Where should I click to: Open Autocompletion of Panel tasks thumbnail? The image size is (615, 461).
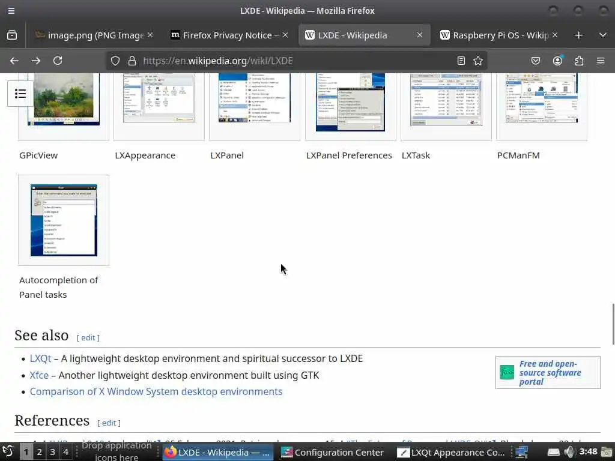click(x=64, y=220)
